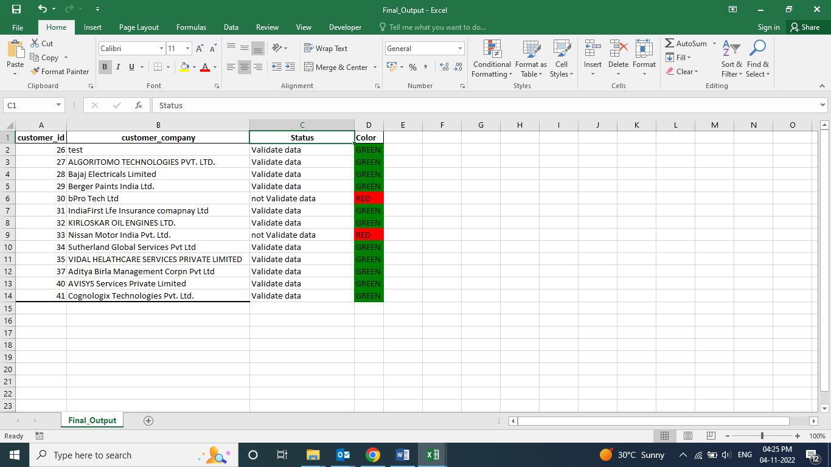The image size is (831, 467).
Task: Expand the Name Box dropdown arrow
Action: coord(58,105)
